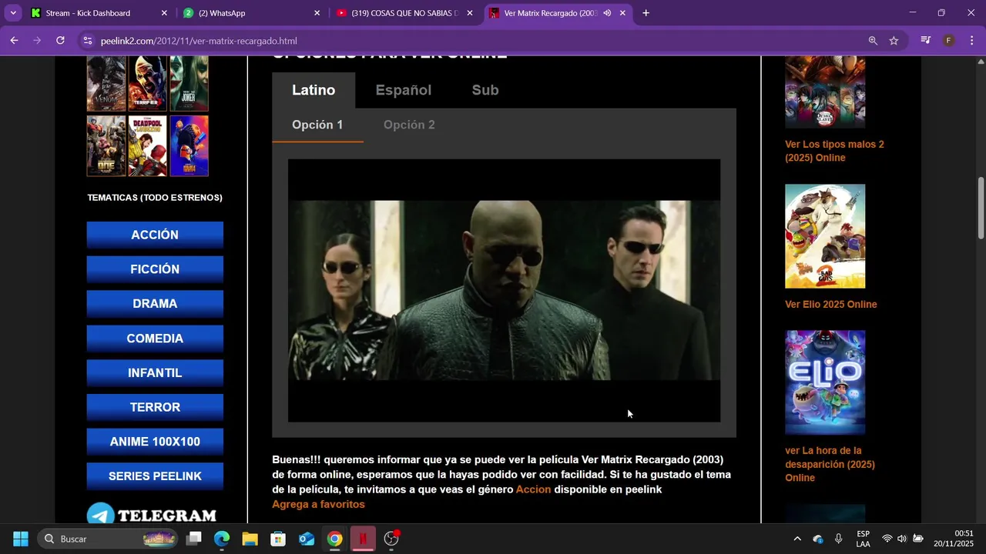Go back to previous page
The image size is (986, 554).
(x=14, y=41)
